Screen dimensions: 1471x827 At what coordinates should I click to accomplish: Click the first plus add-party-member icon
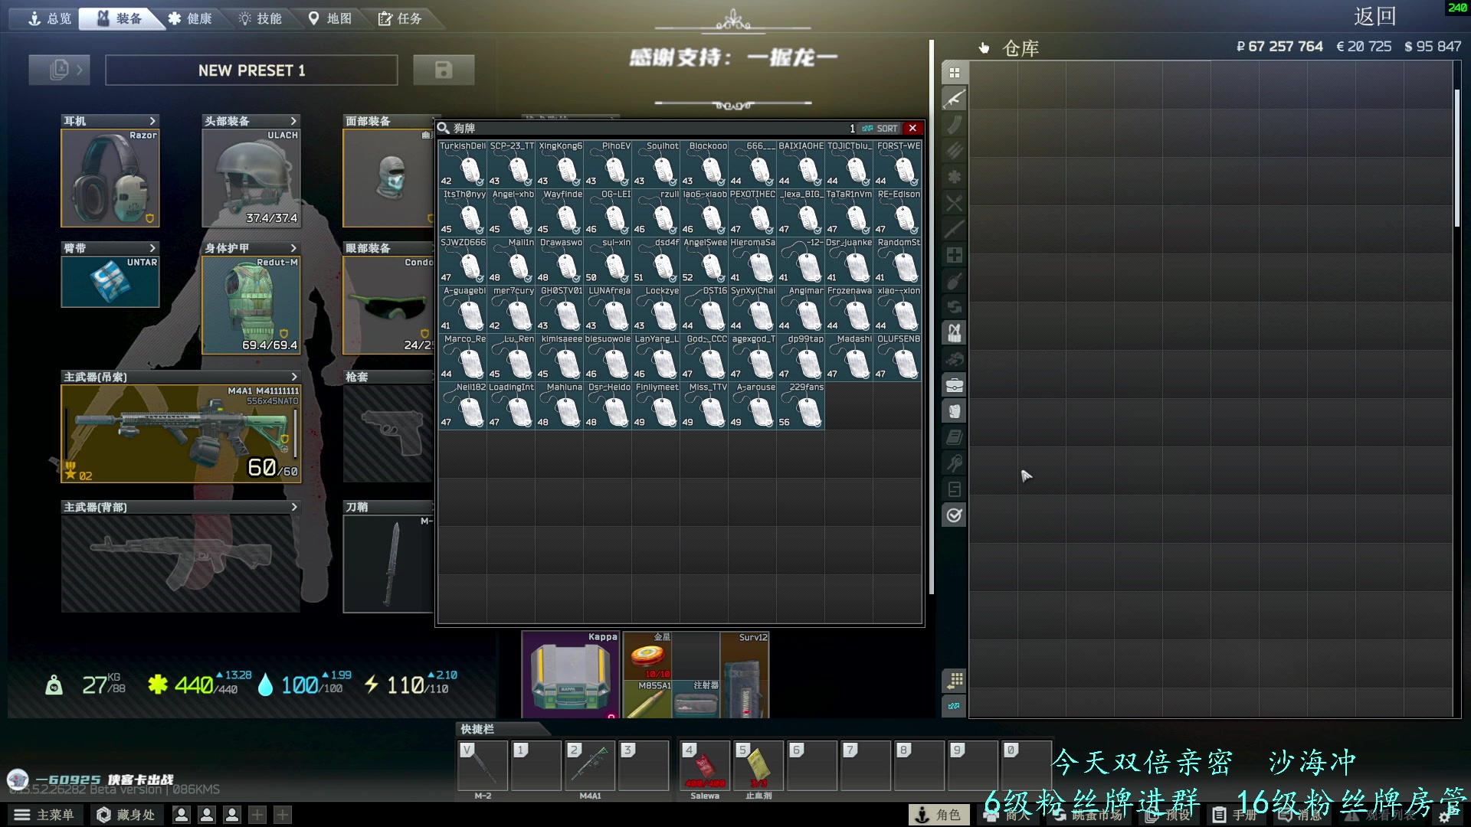tap(257, 816)
